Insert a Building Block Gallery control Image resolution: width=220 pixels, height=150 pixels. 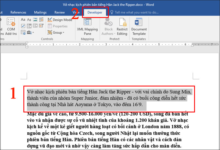42,20
